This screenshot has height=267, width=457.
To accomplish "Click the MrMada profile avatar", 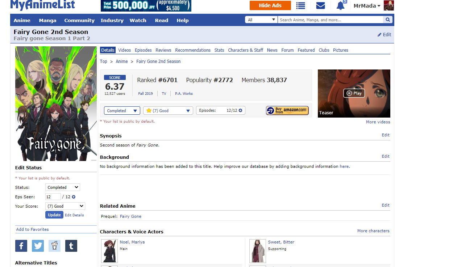I will (389, 5).
